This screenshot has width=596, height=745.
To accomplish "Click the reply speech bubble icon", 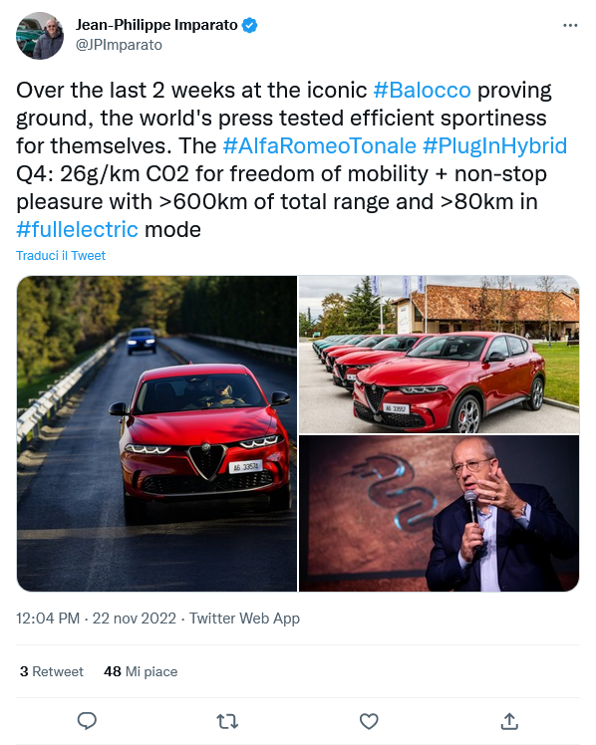I will coord(87,721).
